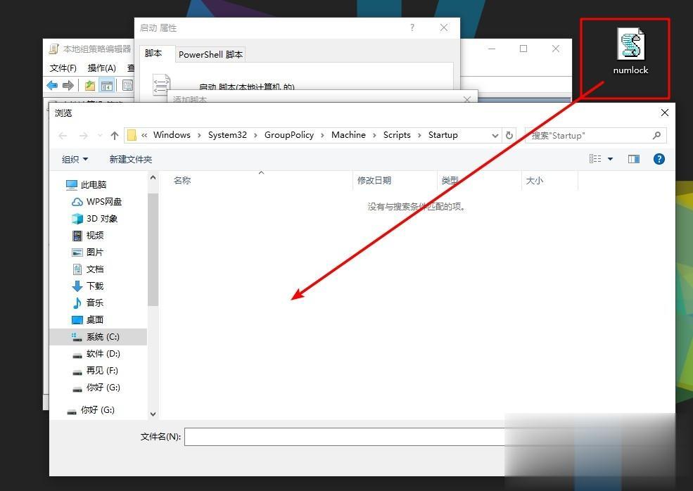Click System32 in the address breadcrumb
The image size is (693, 491).
[x=227, y=135]
